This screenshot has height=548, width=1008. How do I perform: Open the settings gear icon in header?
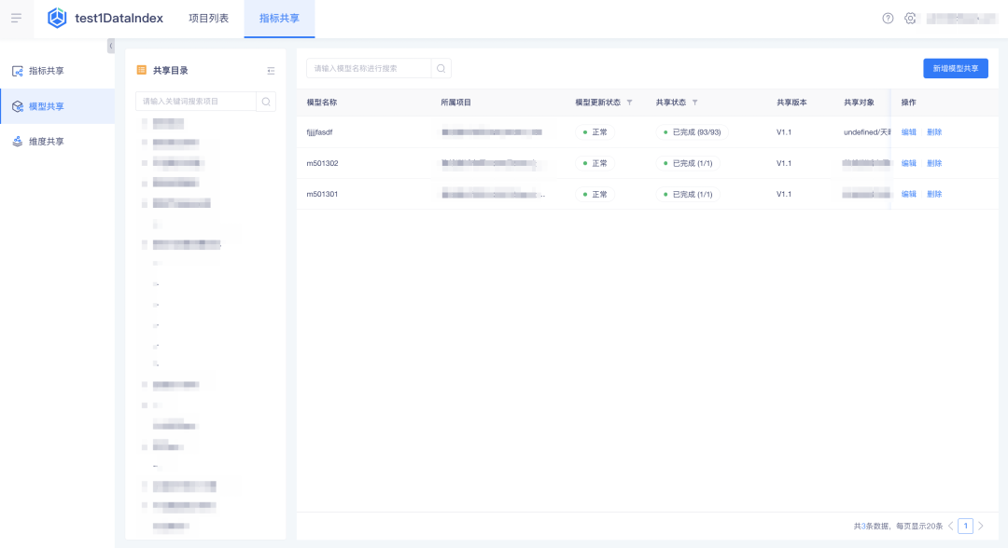910,18
